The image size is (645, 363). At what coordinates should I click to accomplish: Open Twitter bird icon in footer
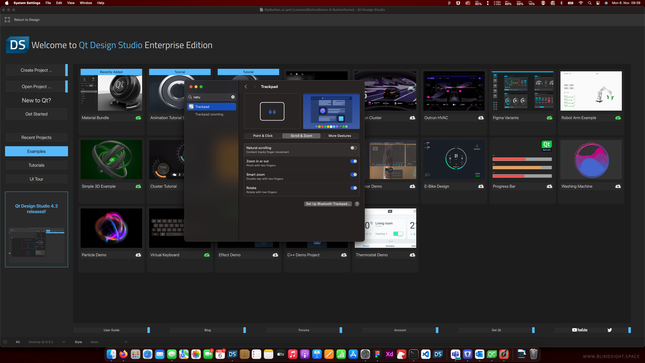(x=609, y=330)
